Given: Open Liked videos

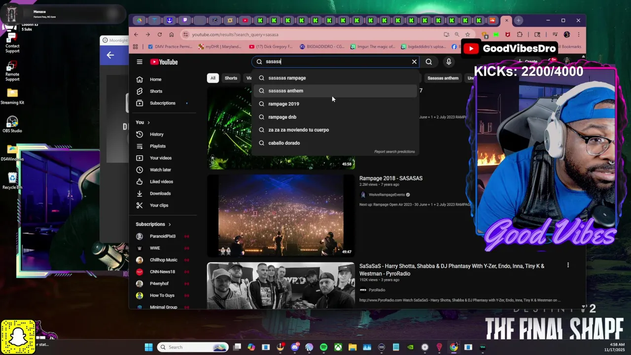Looking at the screenshot, I should coord(163,181).
